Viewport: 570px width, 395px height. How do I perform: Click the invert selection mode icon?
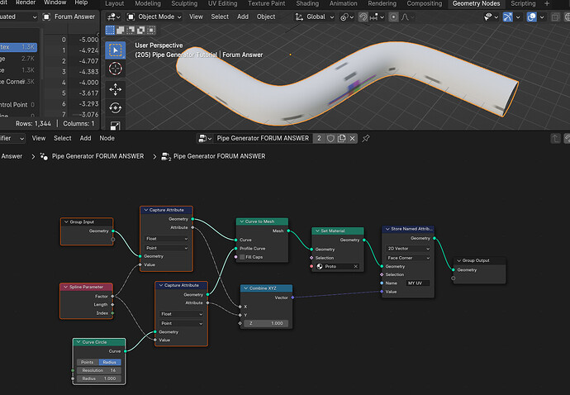pos(140,31)
